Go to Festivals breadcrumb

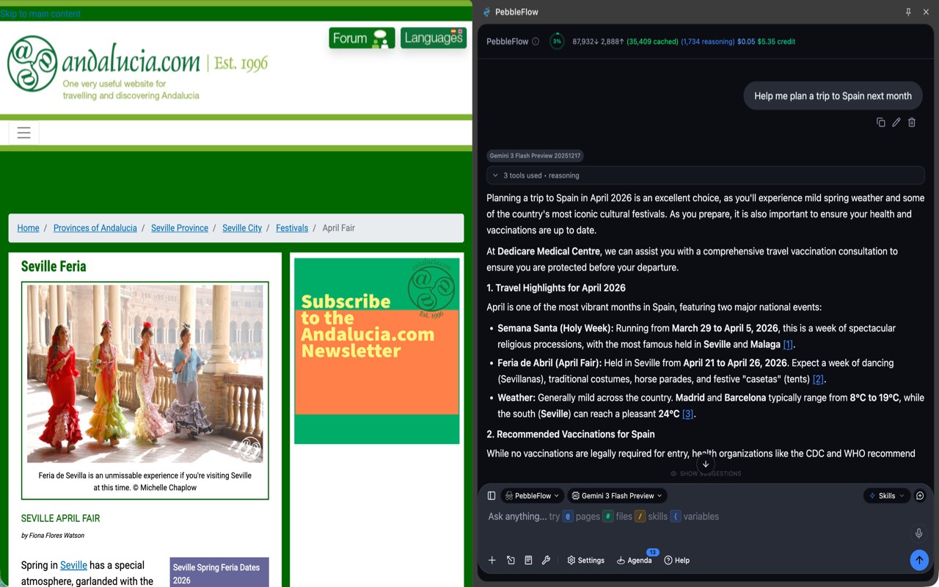click(292, 228)
